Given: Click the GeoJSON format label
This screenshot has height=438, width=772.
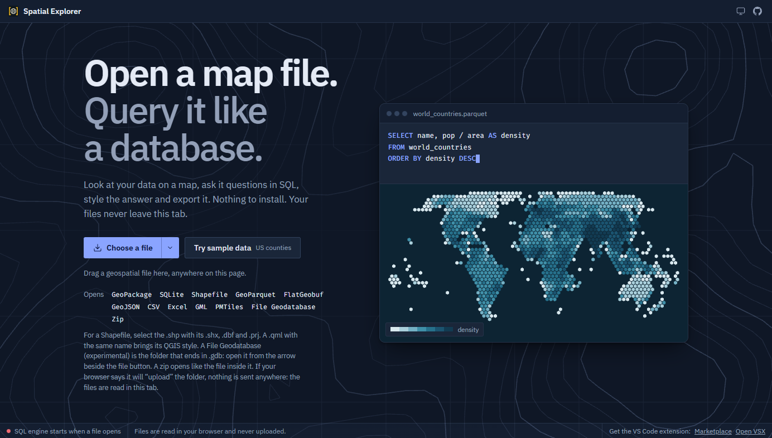Looking at the screenshot, I should 126,307.
